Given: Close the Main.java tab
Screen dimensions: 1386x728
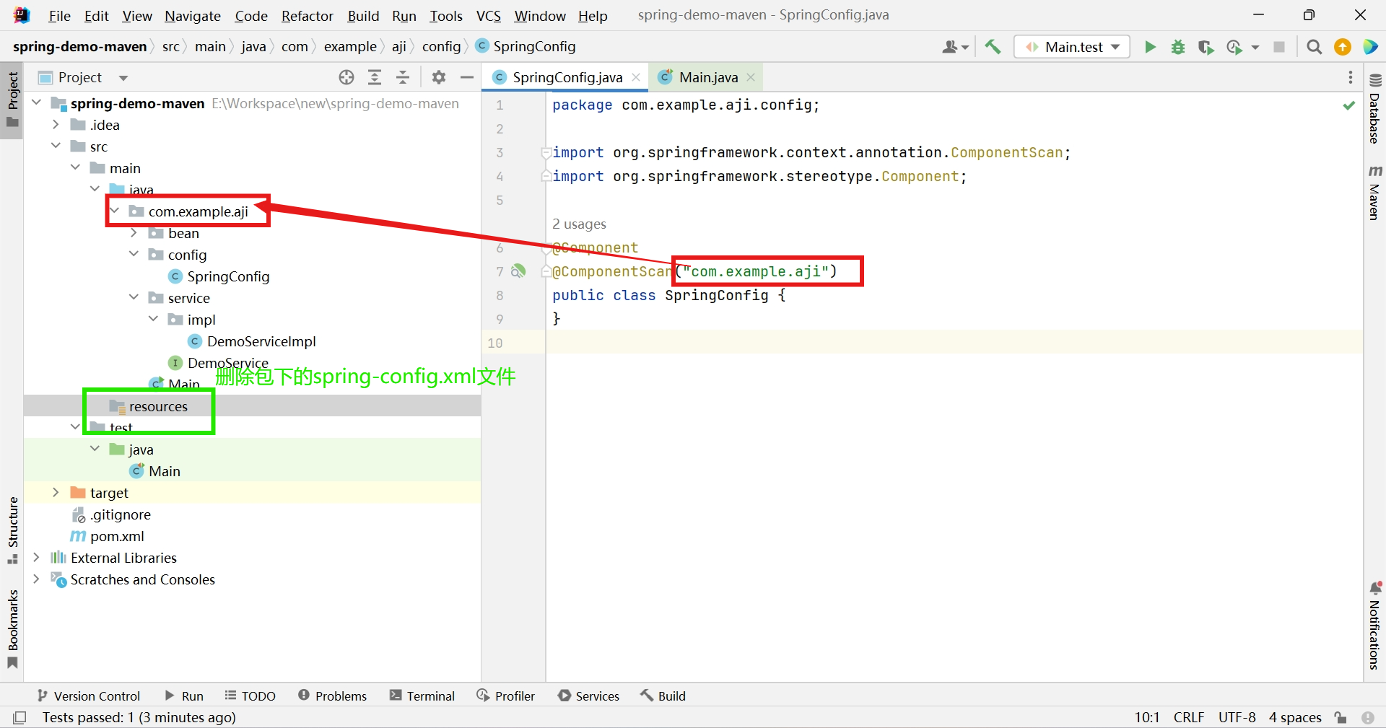Looking at the screenshot, I should [x=751, y=77].
